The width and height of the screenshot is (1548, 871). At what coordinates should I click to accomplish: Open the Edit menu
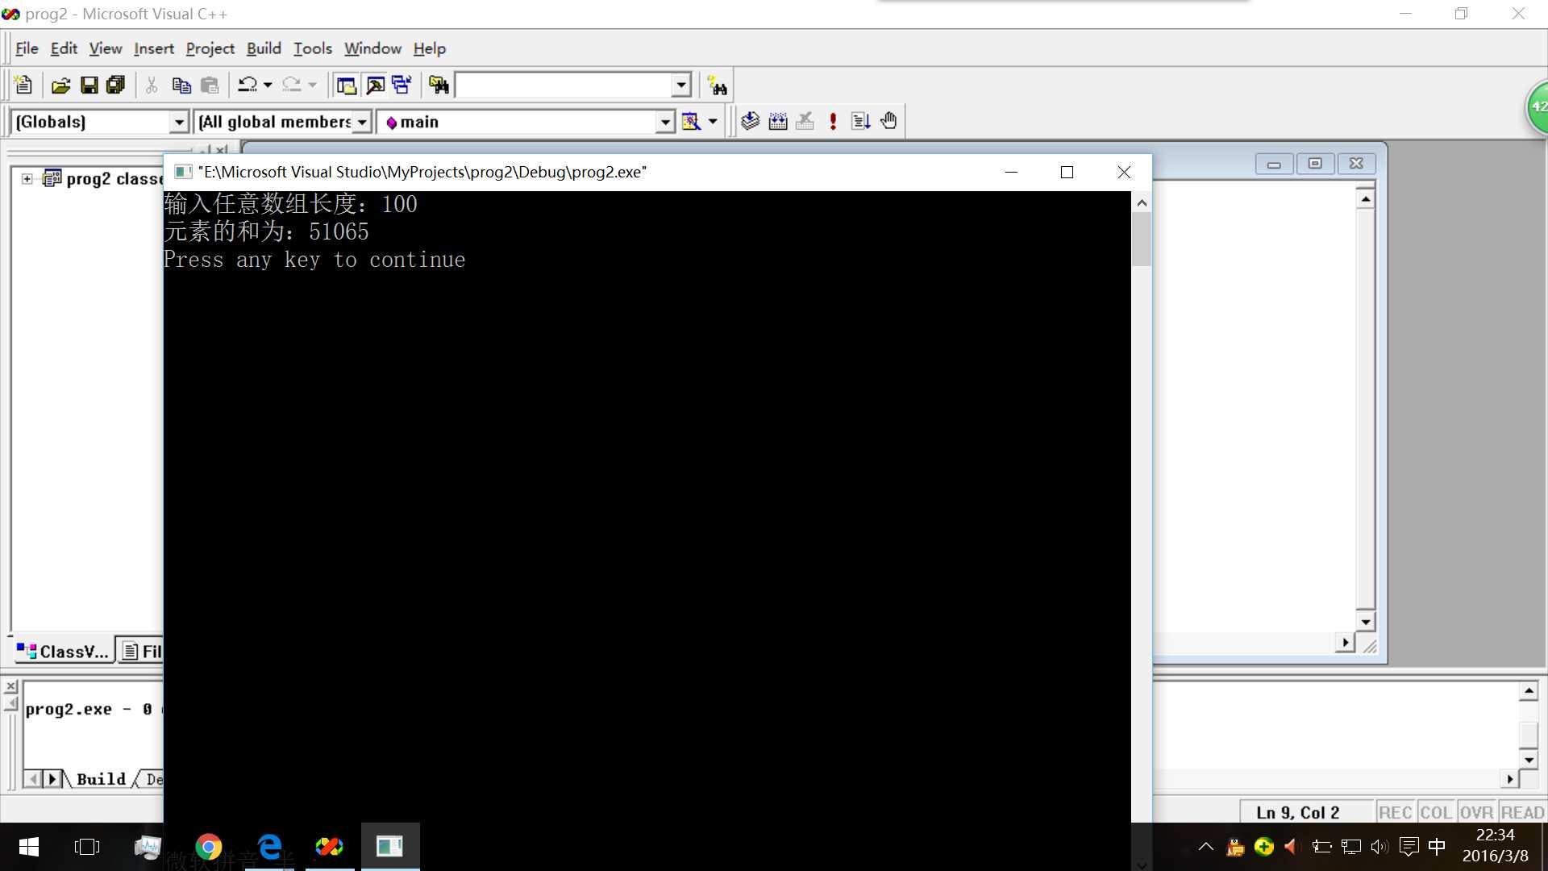tap(64, 48)
